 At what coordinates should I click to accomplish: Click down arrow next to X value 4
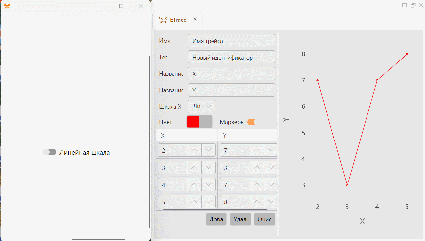pyautogui.click(x=209, y=184)
